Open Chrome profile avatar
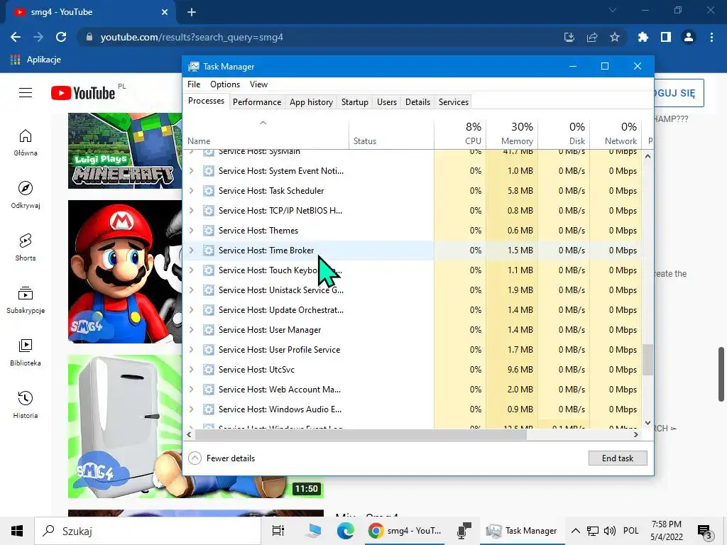Screen dimensions: 727x545 tap(689, 37)
